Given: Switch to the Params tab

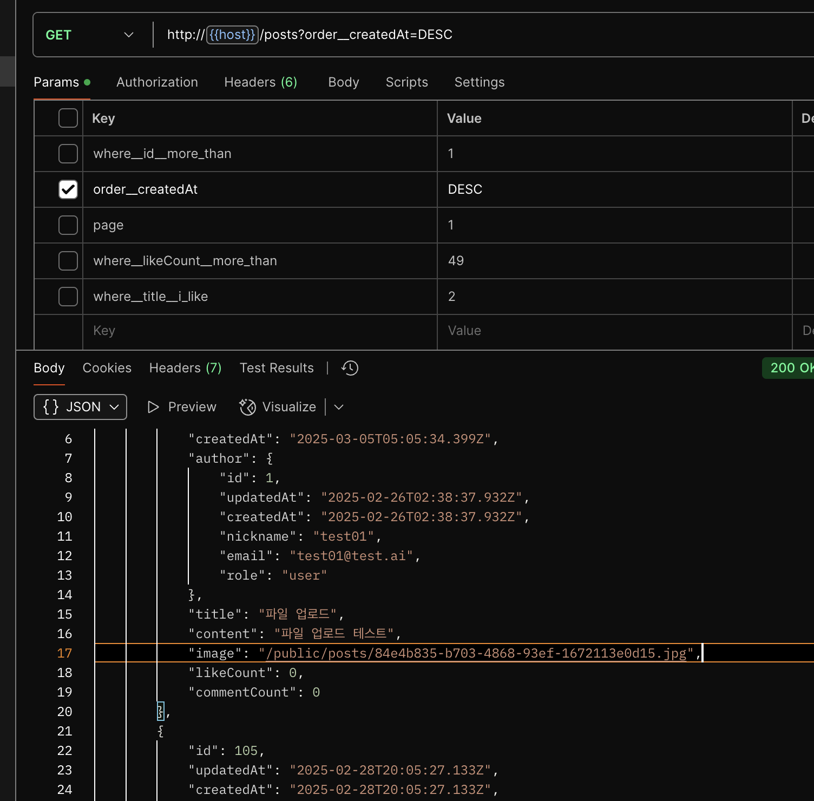Looking at the screenshot, I should point(62,82).
